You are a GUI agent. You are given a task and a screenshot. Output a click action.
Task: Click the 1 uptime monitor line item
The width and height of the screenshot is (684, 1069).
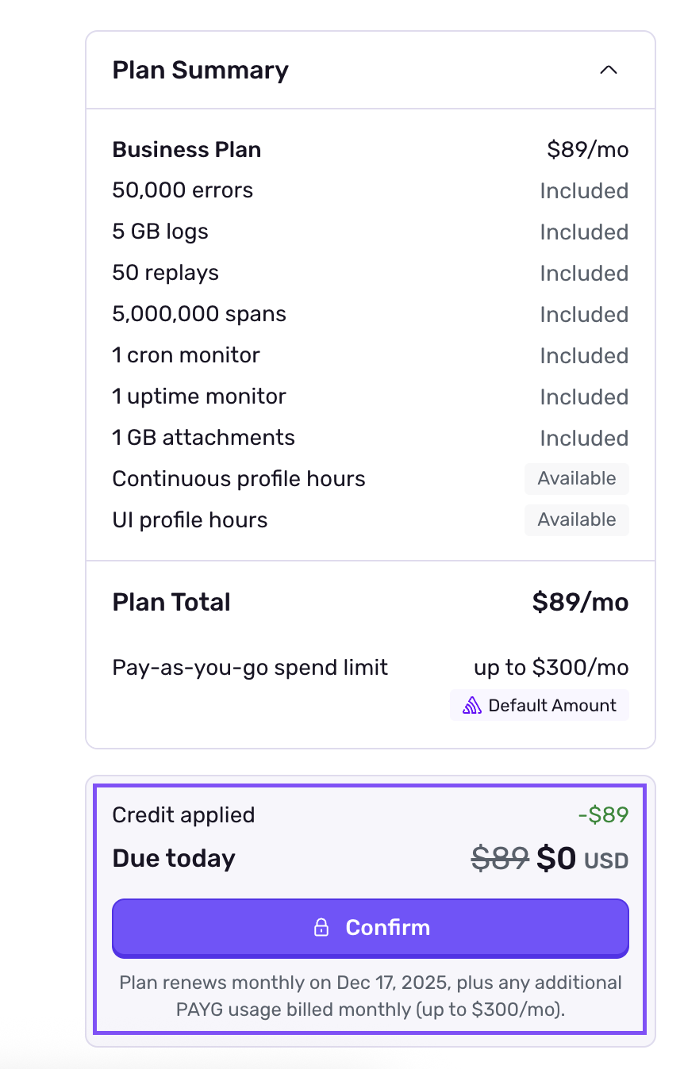coord(199,397)
